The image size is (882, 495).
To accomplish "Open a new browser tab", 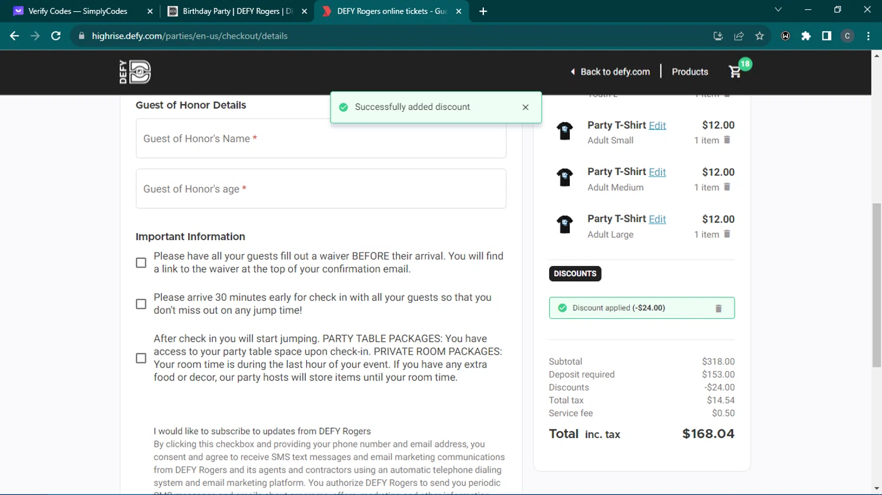I will pos(483,11).
